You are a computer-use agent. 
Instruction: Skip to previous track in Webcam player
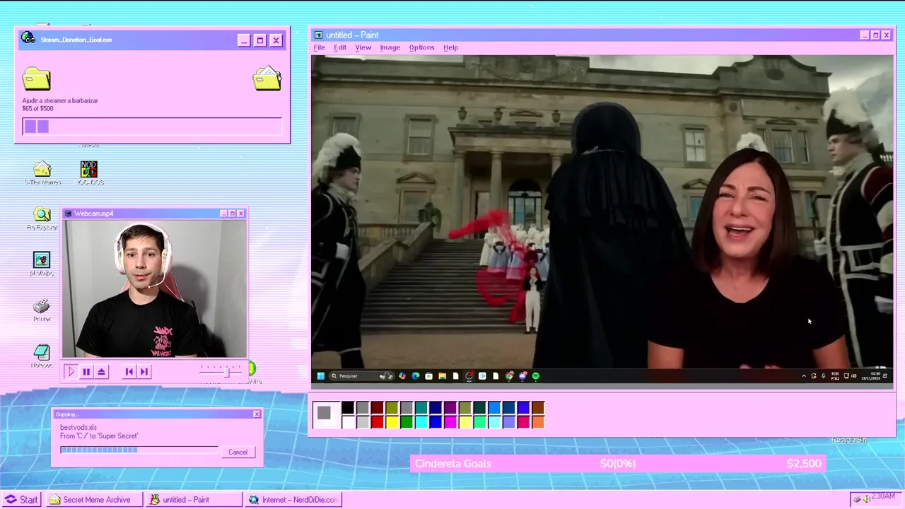(129, 371)
